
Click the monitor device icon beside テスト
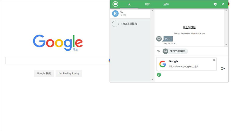click(159, 39)
